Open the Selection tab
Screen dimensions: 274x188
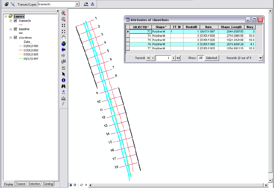click(x=34, y=184)
